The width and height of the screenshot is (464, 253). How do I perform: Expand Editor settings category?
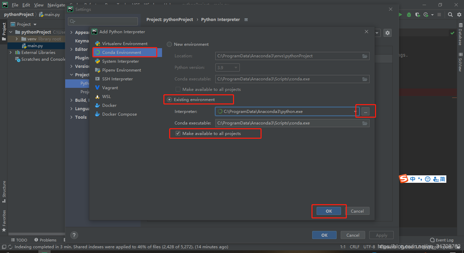[71, 50]
